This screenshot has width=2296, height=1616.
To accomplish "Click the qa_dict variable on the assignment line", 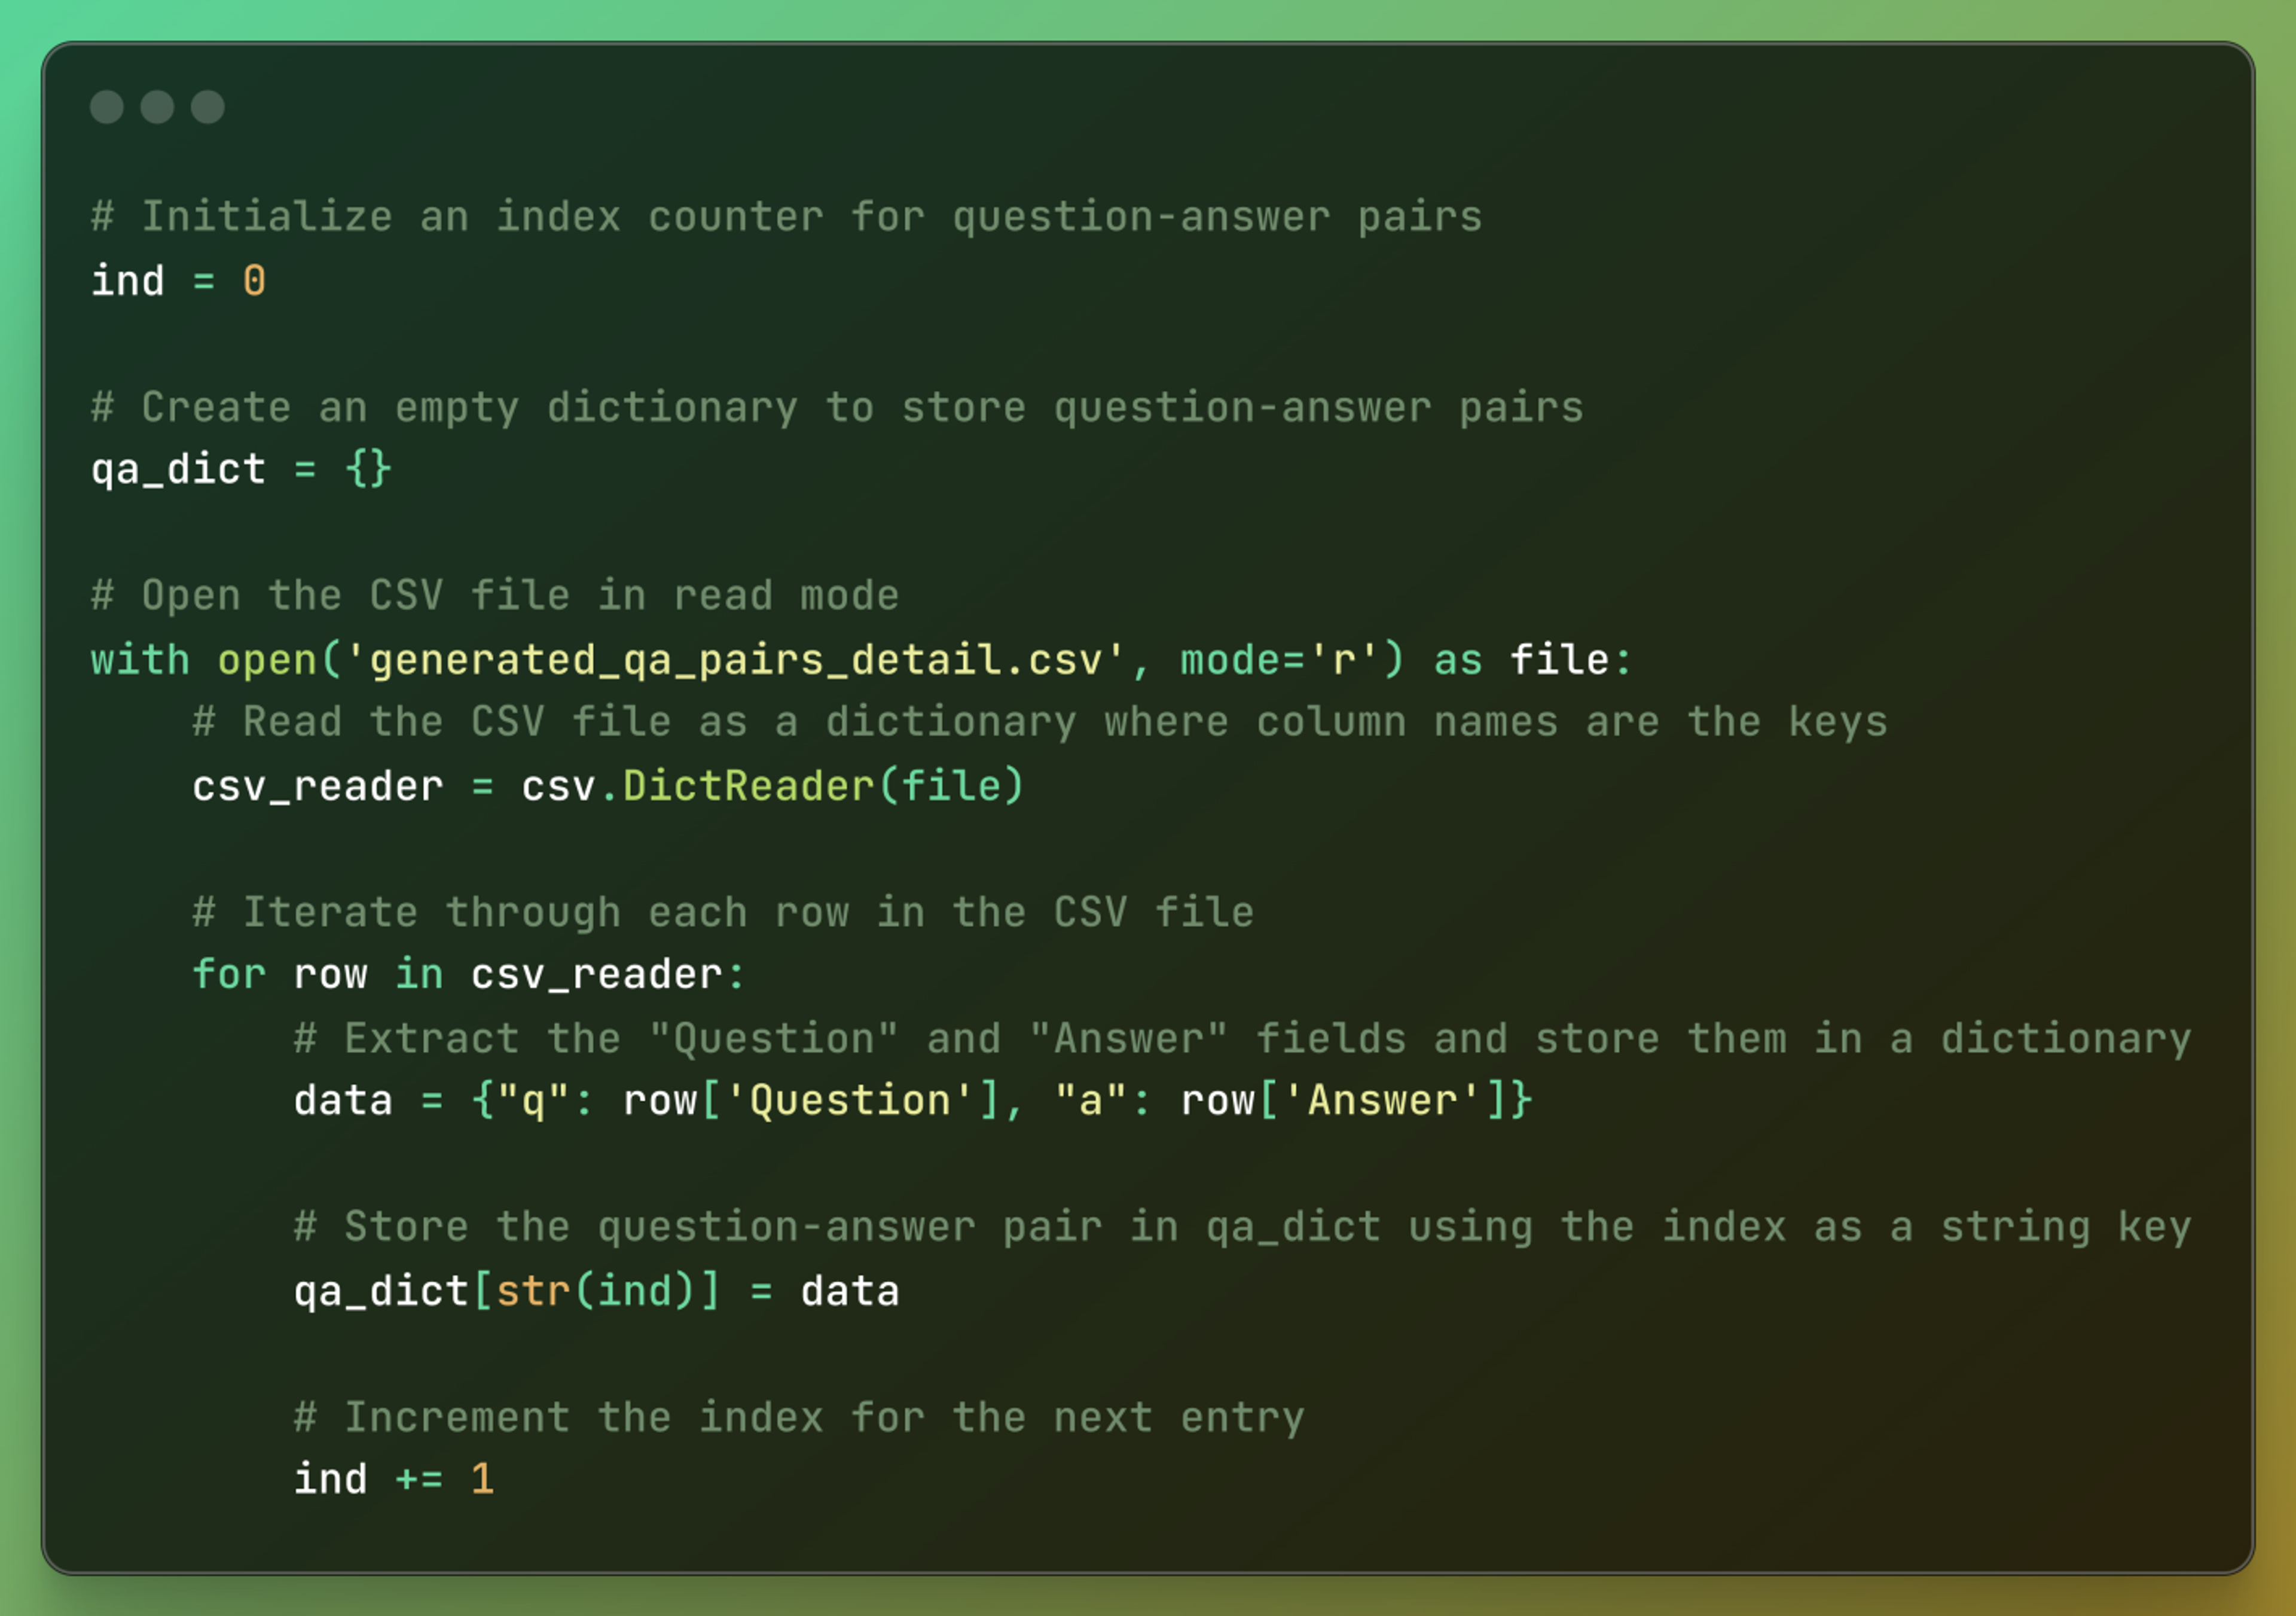I will [178, 470].
